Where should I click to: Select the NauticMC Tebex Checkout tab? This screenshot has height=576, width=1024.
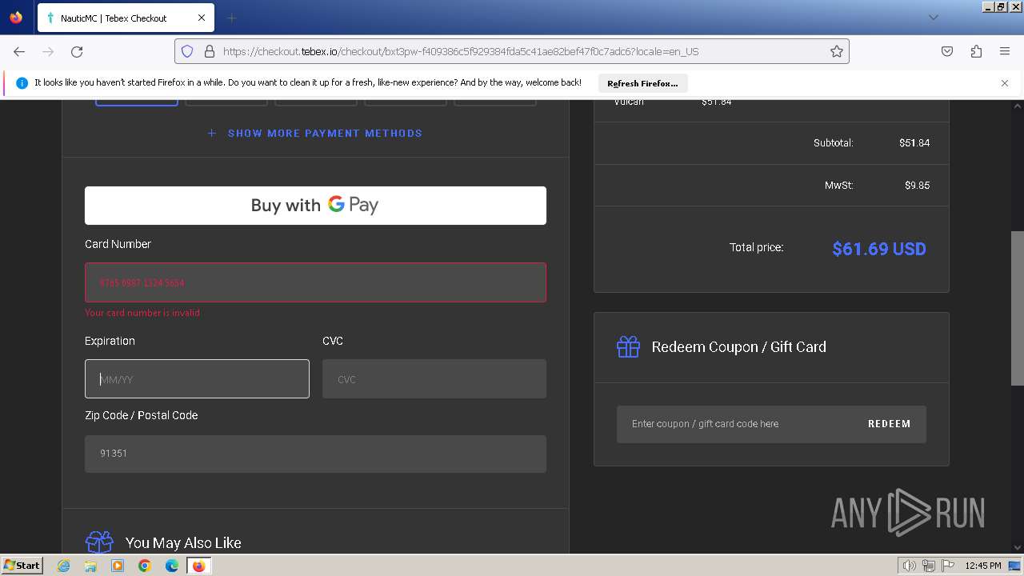click(x=125, y=18)
